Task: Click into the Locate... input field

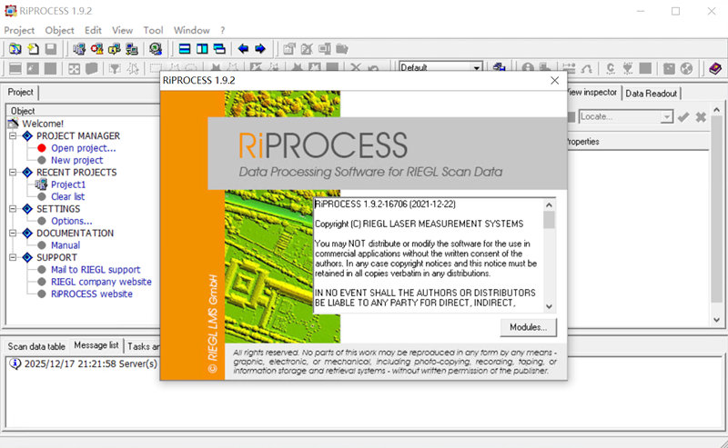Action: click(x=620, y=117)
